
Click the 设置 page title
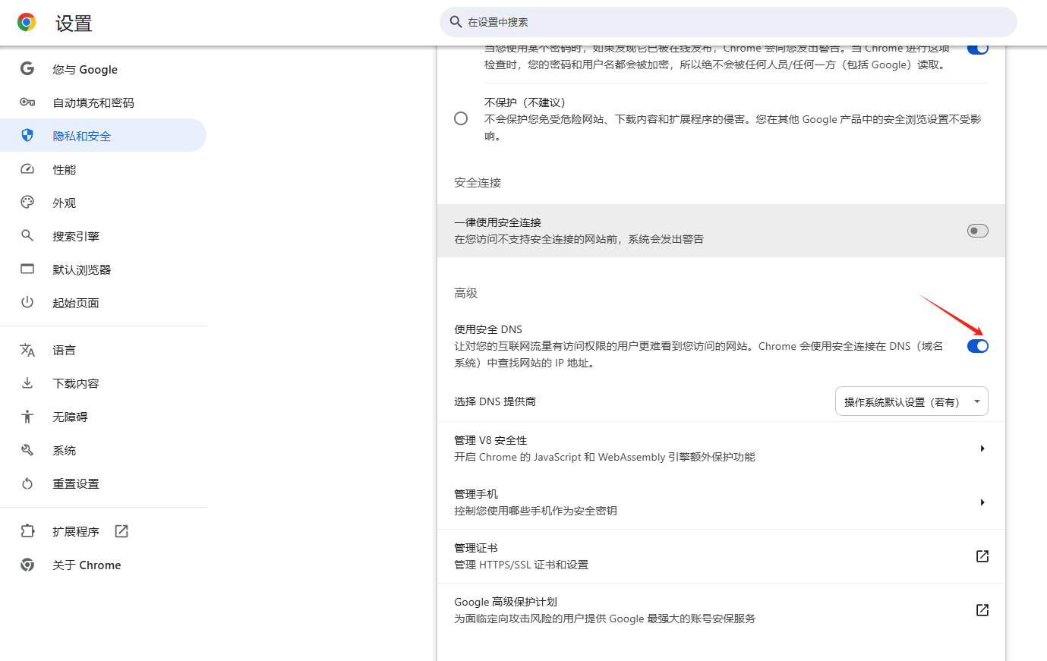pyautogui.click(x=74, y=24)
